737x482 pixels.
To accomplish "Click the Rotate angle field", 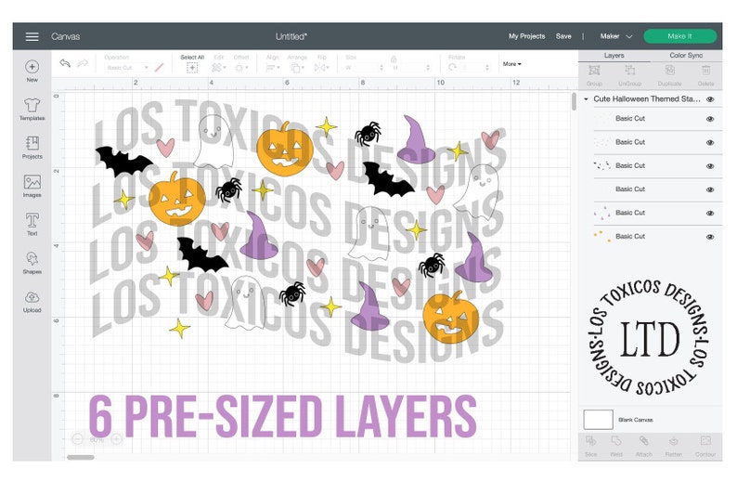I will [475, 68].
